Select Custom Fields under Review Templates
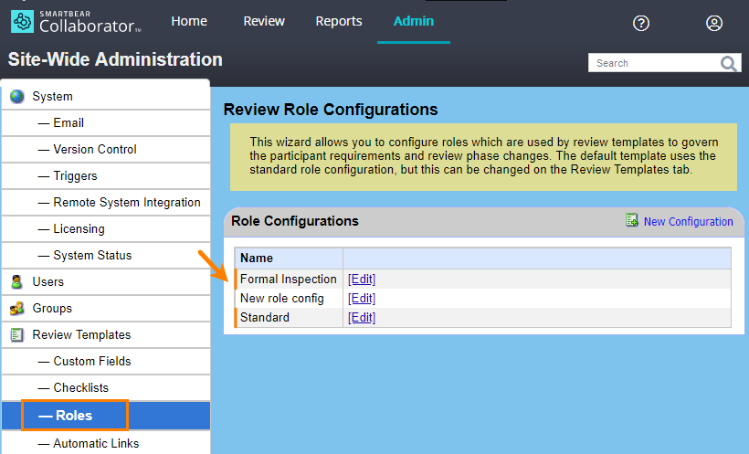Image resolution: width=749 pixels, height=454 pixels. 92,361
